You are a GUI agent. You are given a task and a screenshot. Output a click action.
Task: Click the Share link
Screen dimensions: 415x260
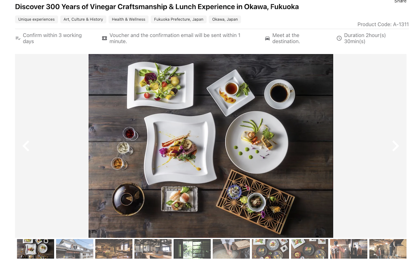click(400, 1)
